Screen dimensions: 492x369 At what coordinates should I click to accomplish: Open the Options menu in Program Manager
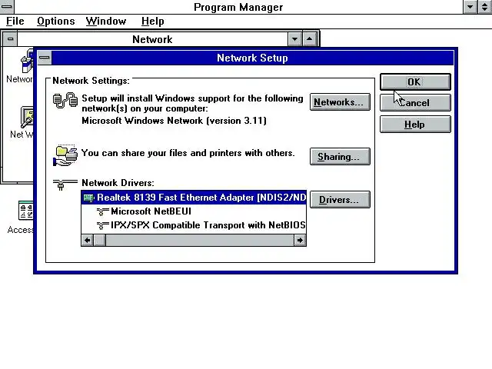(x=56, y=21)
